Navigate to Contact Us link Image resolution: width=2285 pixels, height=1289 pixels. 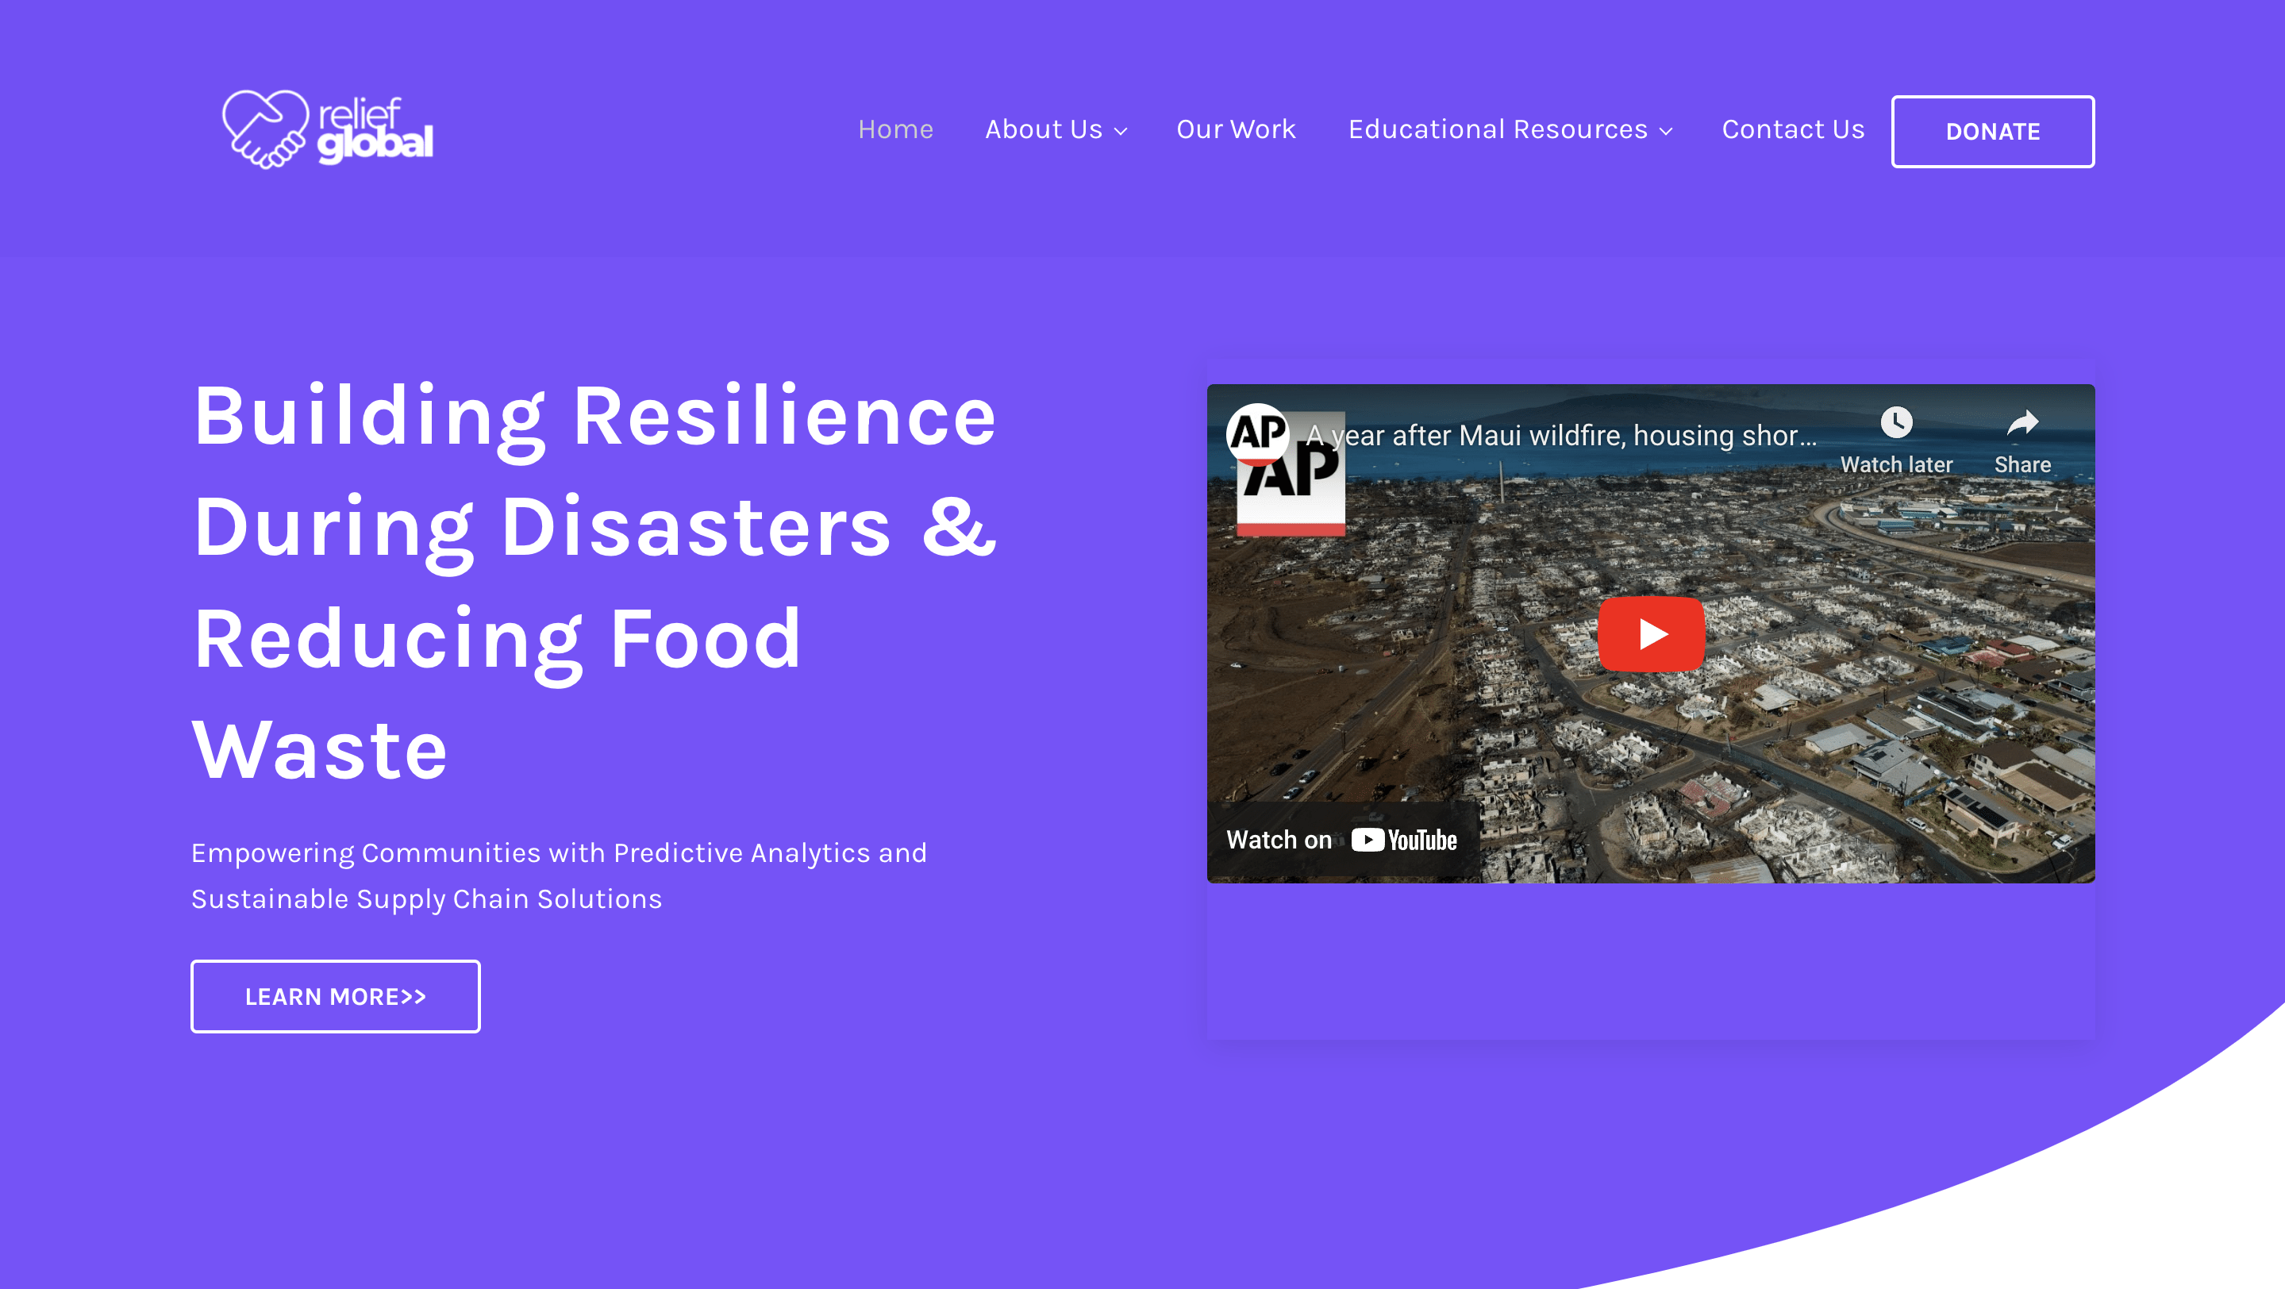click(x=1793, y=129)
